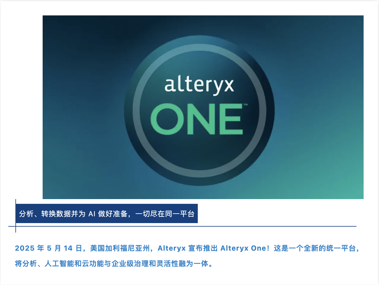Click the Alteryx ONE banner image
The width and height of the screenshot is (379, 285).
click(x=203, y=107)
